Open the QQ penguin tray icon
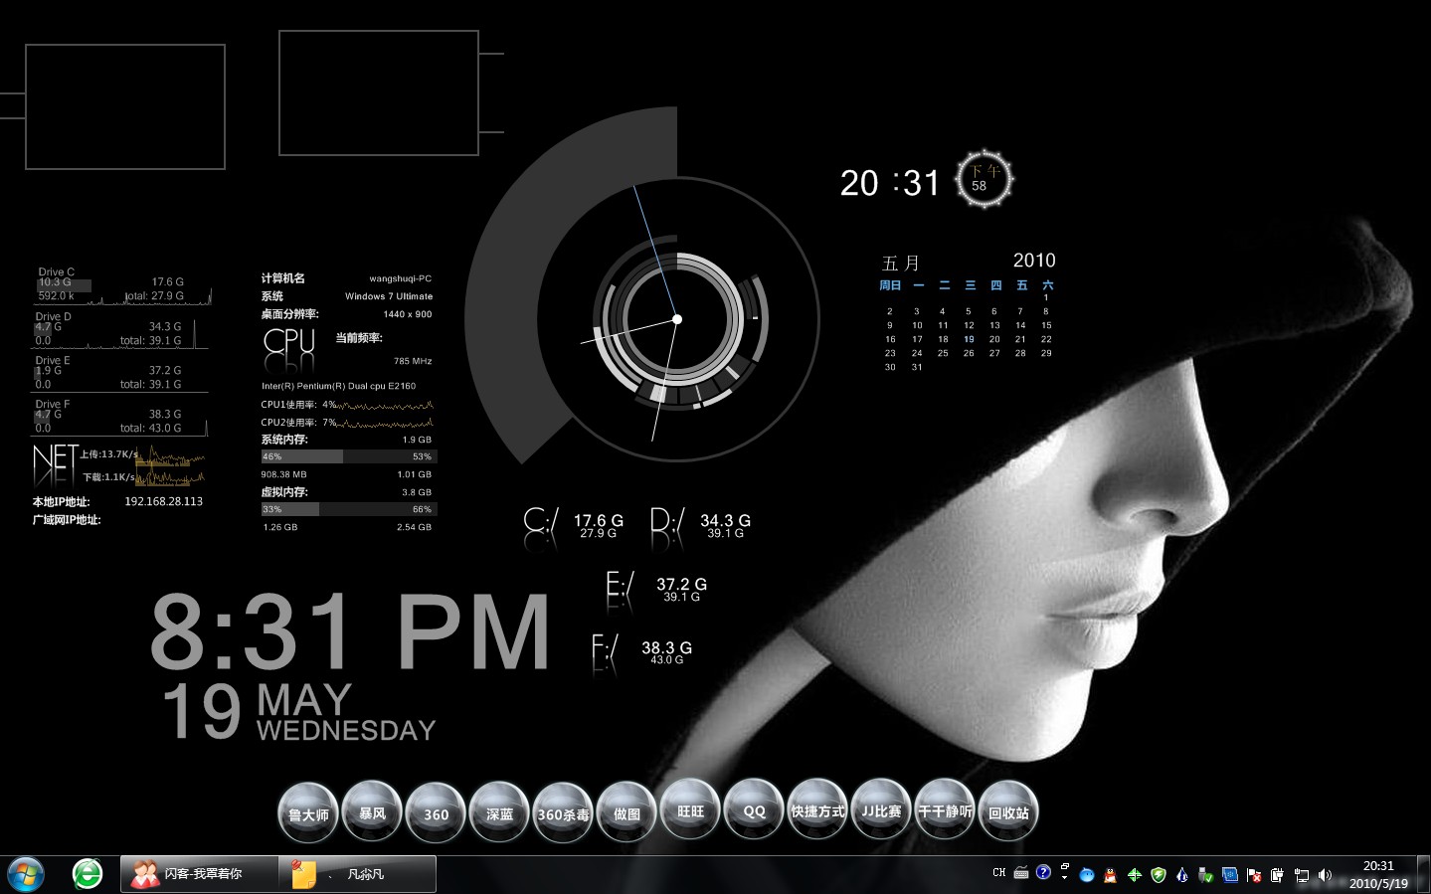The image size is (1431, 894). tap(1110, 875)
